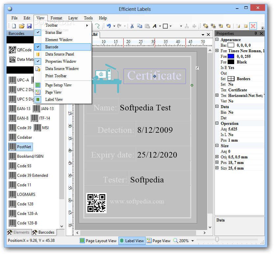Click the italic A font icon
The image size is (274, 254).
pyautogui.click(x=155, y=26)
